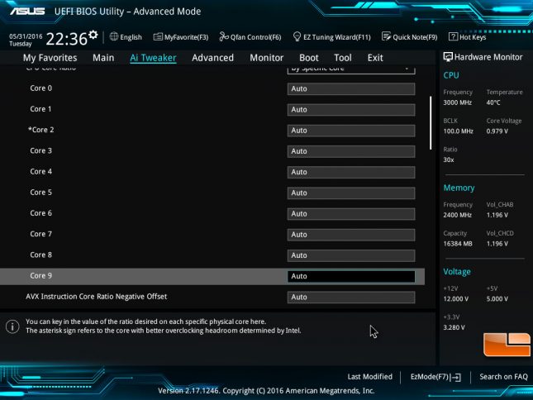Click the CPU temperature value 40°C

point(493,102)
